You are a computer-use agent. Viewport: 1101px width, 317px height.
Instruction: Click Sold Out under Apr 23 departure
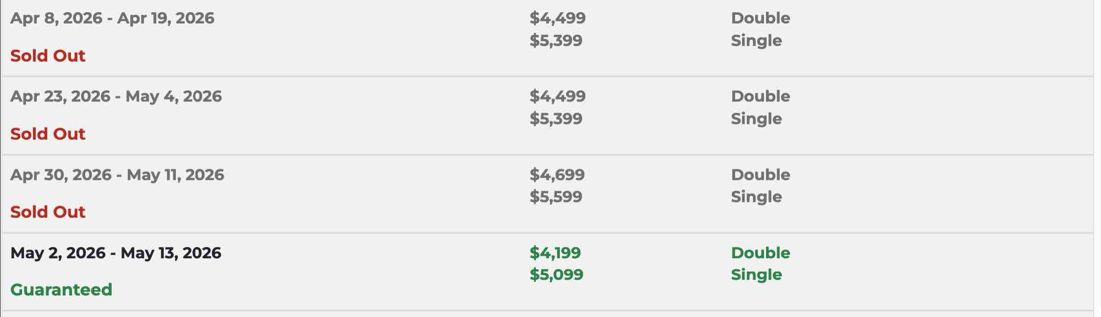[48, 134]
